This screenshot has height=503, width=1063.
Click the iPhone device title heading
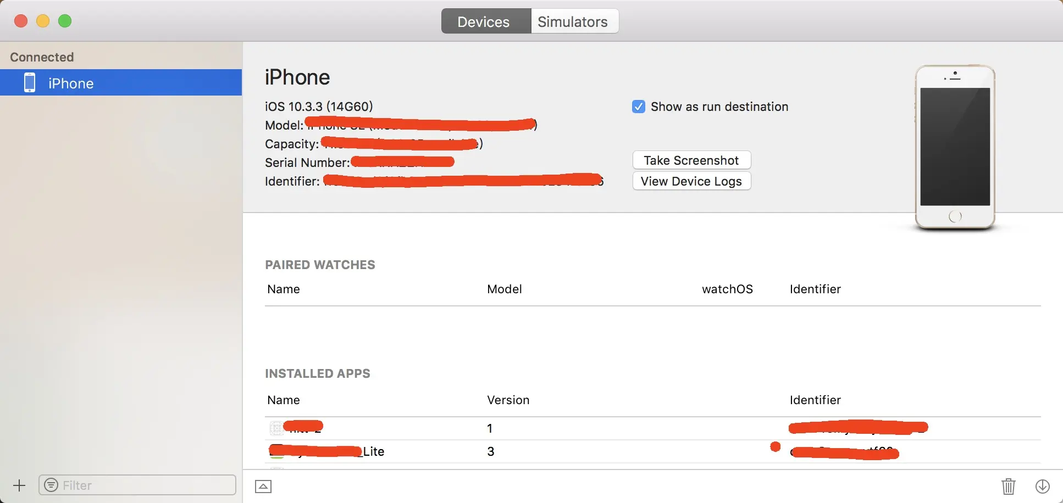pyautogui.click(x=297, y=77)
